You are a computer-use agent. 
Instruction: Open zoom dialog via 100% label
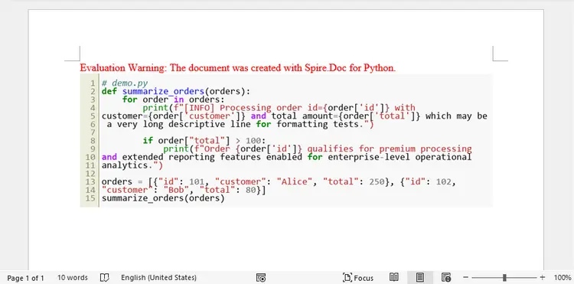(x=563, y=278)
